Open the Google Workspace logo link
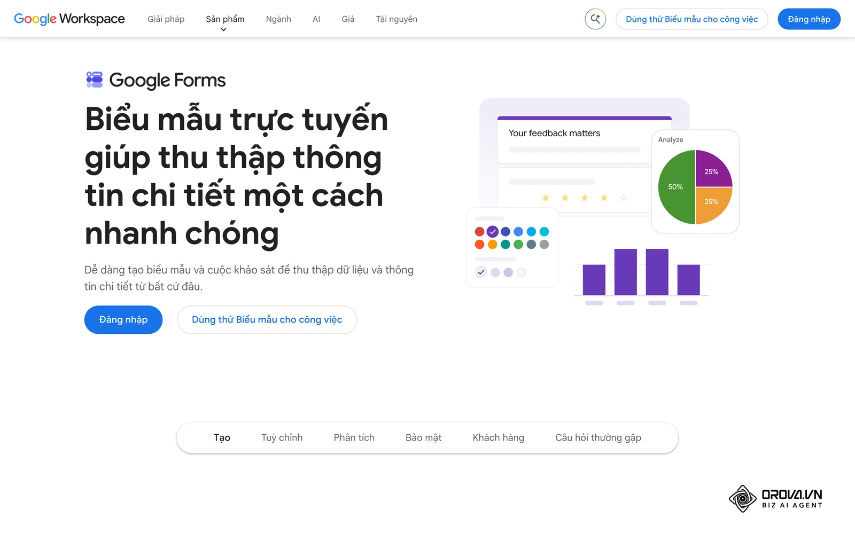Image resolution: width=855 pixels, height=534 pixels. [x=69, y=19]
